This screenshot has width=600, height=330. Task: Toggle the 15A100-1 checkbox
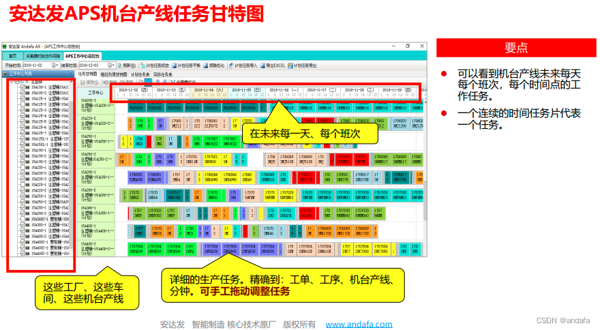[x=22, y=87]
